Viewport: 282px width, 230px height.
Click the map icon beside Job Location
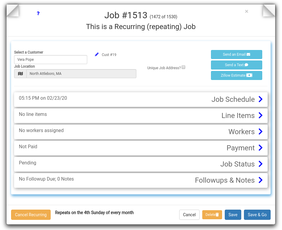20,73
